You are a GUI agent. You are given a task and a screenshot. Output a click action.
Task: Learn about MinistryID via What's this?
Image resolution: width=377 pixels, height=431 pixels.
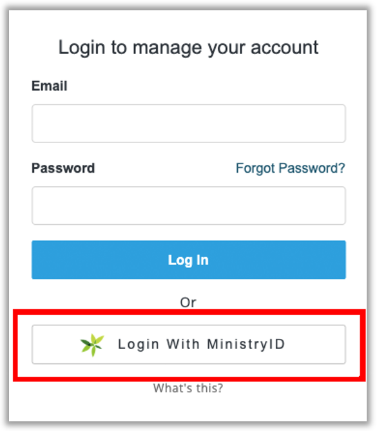[188, 388]
